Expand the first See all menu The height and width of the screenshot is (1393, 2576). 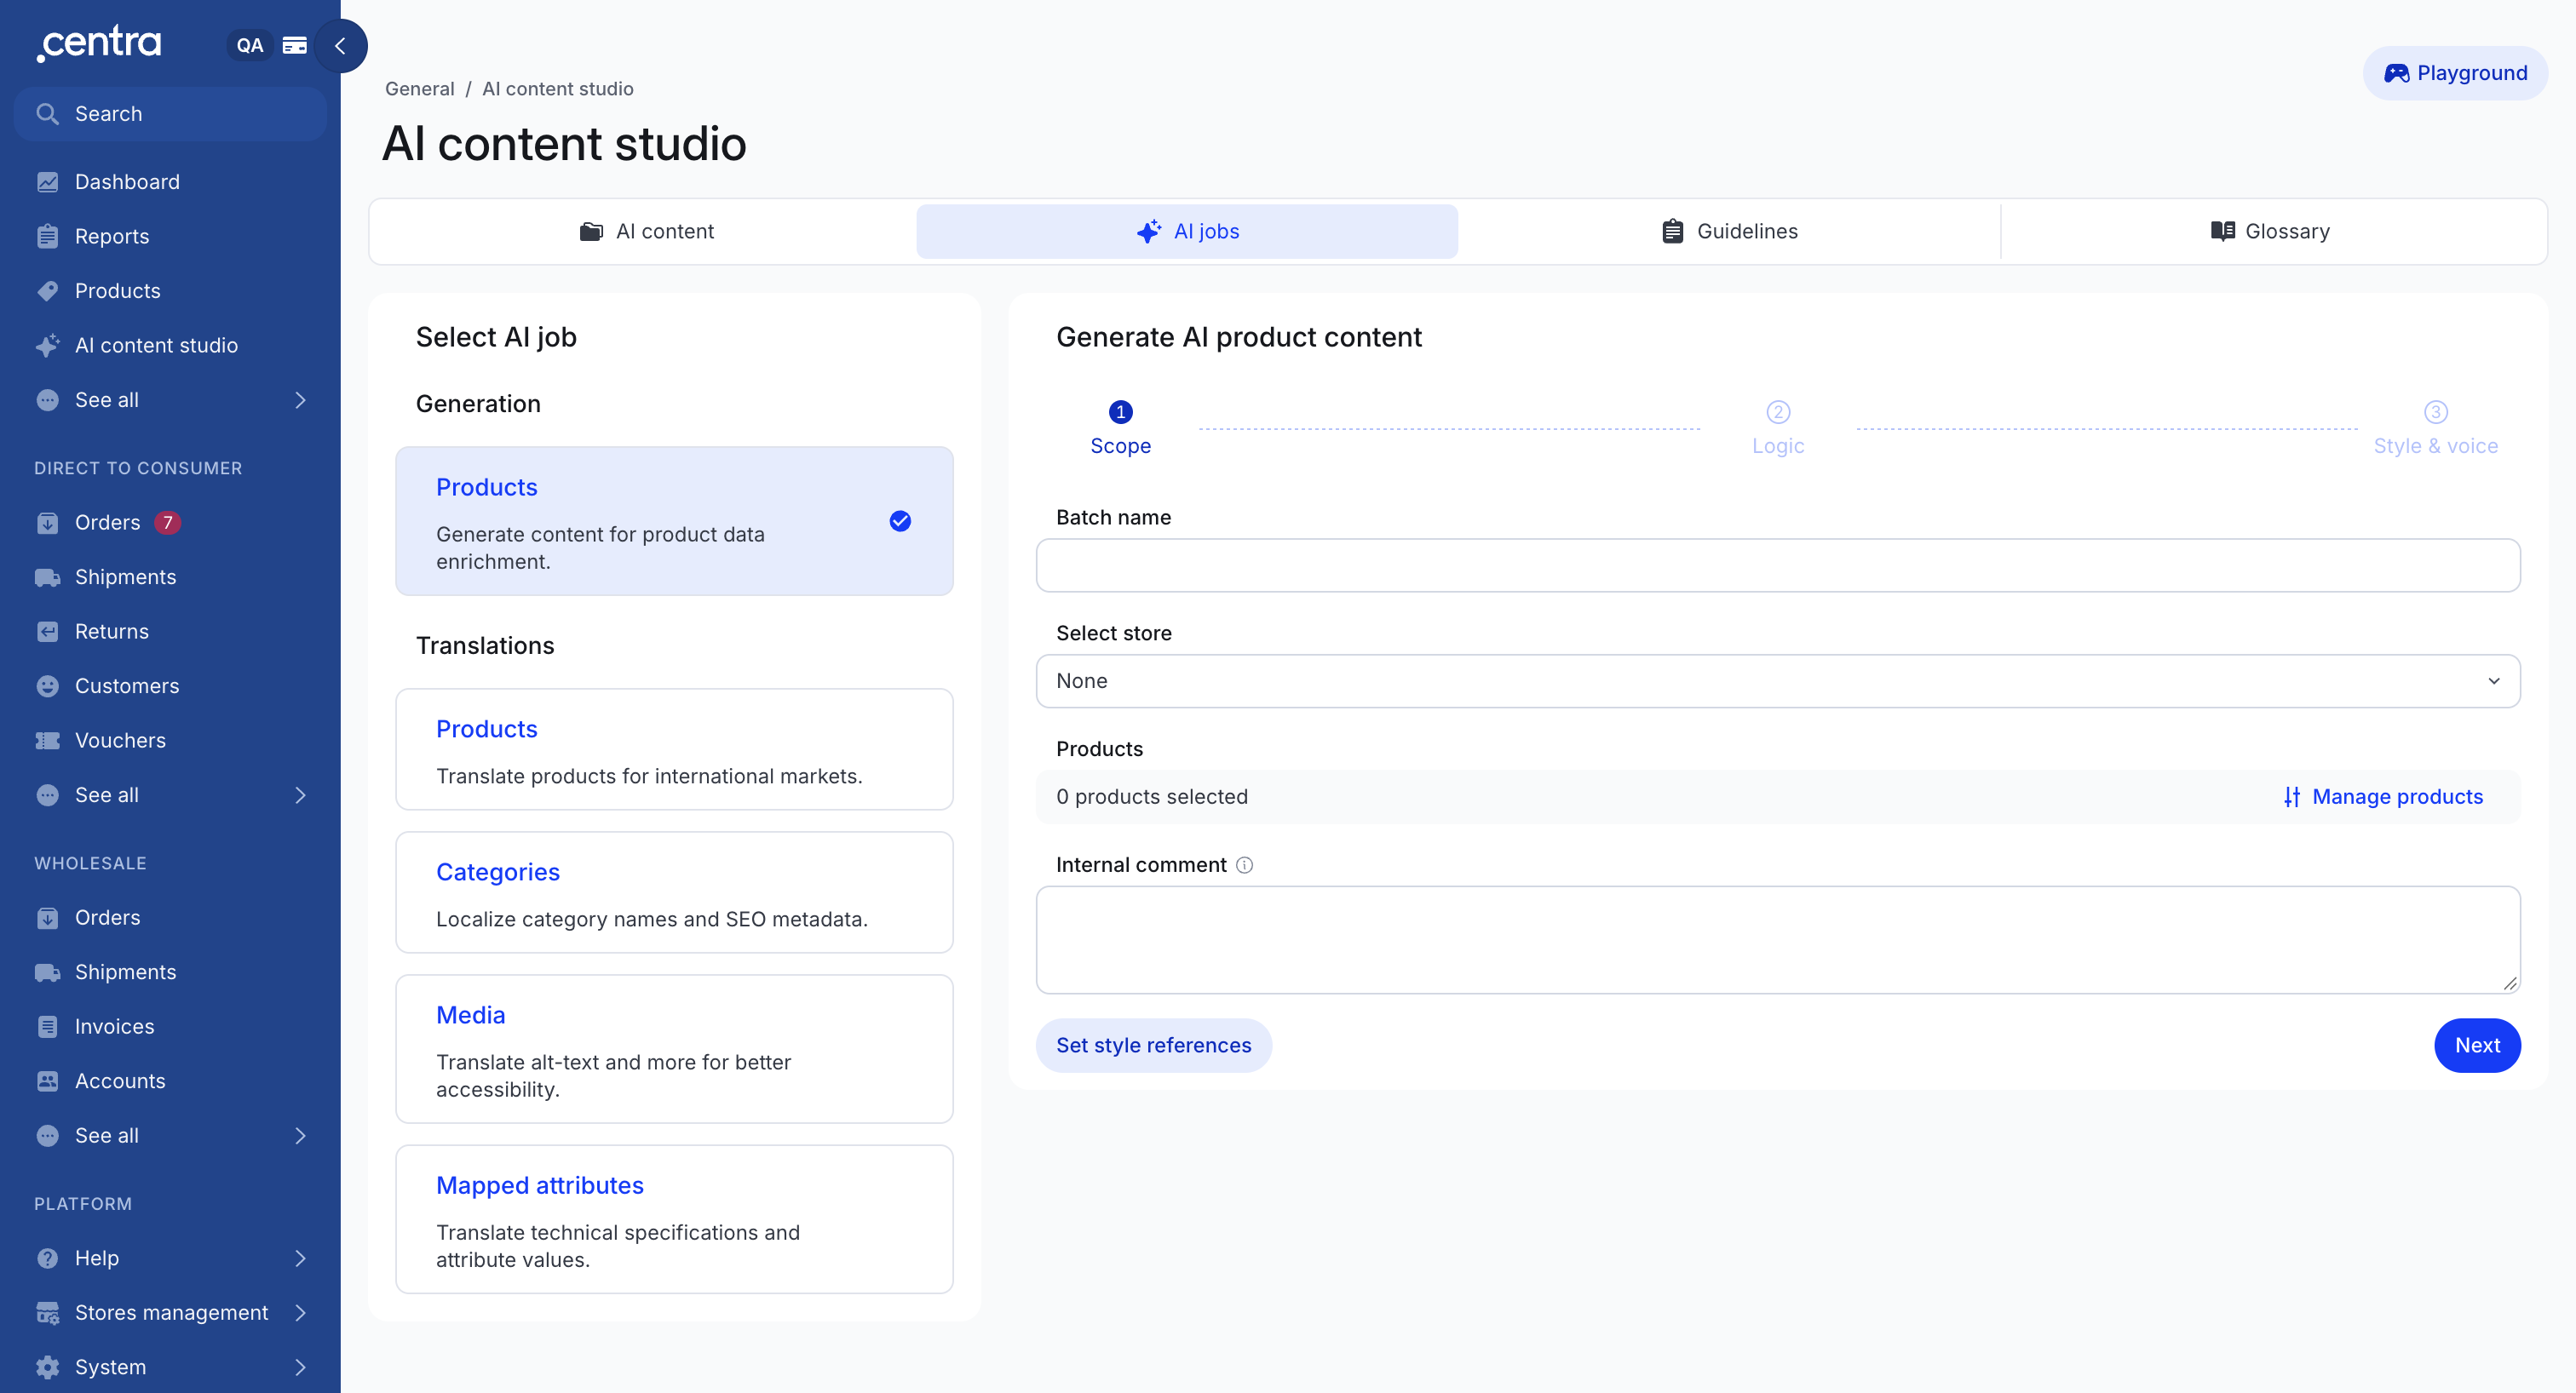click(x=170, y=401)
